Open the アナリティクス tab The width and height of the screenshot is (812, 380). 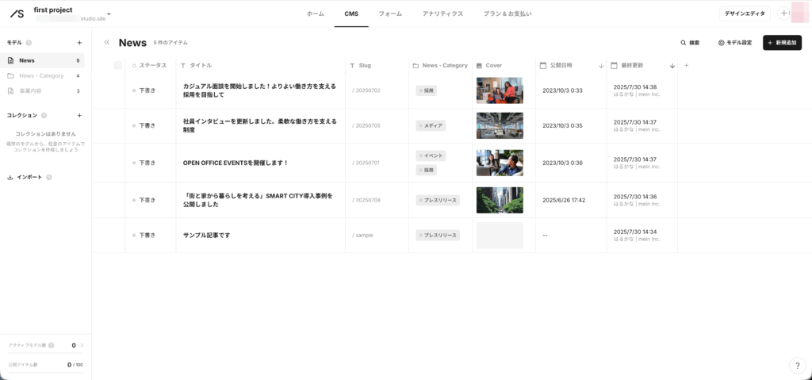click(x=442, y=14)
